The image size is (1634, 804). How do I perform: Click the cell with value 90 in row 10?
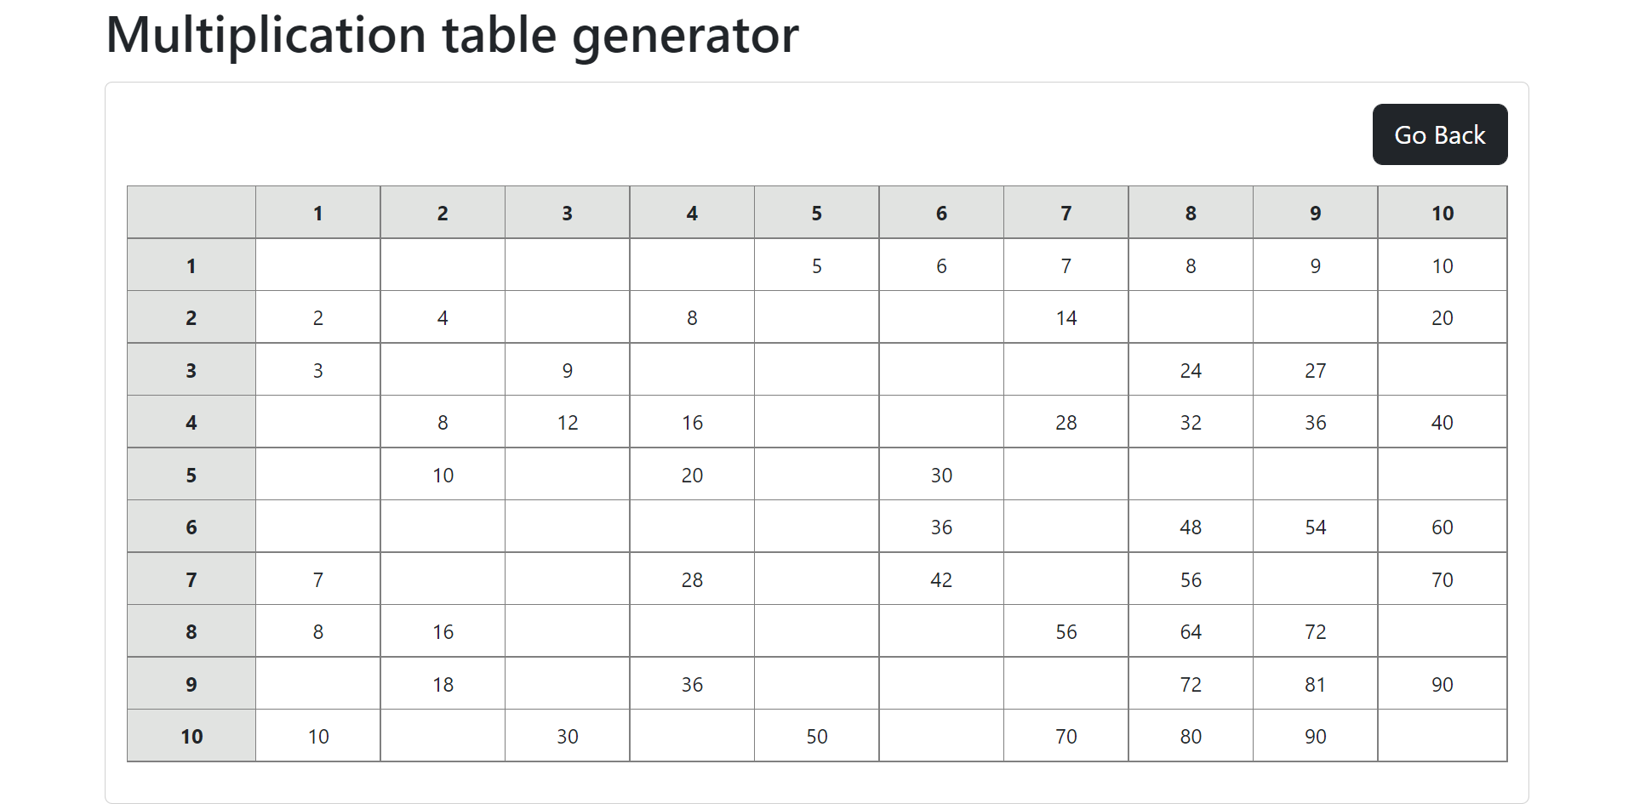[1315, 736]
